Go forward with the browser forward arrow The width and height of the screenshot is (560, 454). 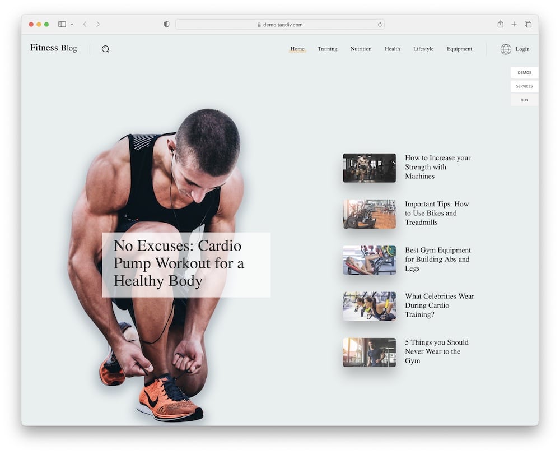click(98, 24)
